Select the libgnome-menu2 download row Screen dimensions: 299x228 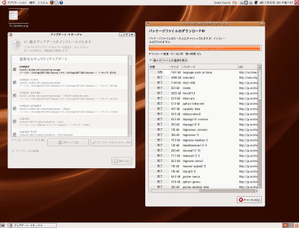click(203, 161)
